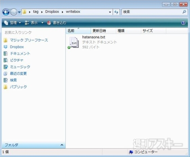Click the テキスト ドキュメント type text
Image resolution: width=190 pixels, height=157 pixels.
100,42
